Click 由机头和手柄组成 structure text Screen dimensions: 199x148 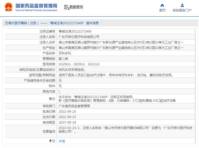pos(72,69)
